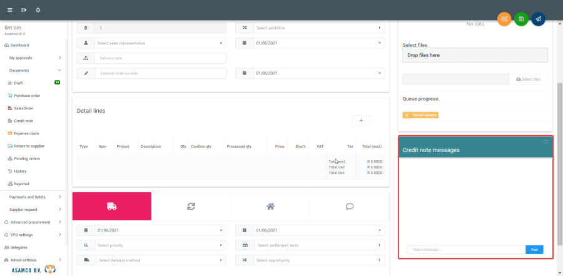563x276 pixels.
Task: Open Purchase order in sidebar
Action: pos(27,96)
